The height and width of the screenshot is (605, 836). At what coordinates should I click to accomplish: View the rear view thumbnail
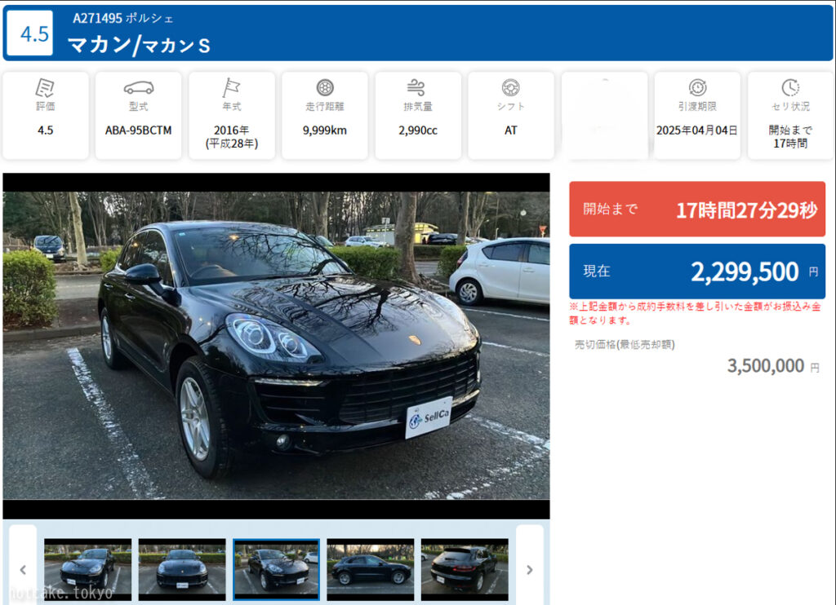tap(465, 569)
